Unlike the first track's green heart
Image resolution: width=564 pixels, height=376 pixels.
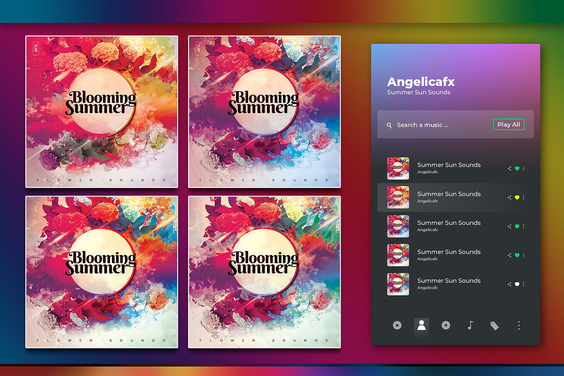coord(517,169)
